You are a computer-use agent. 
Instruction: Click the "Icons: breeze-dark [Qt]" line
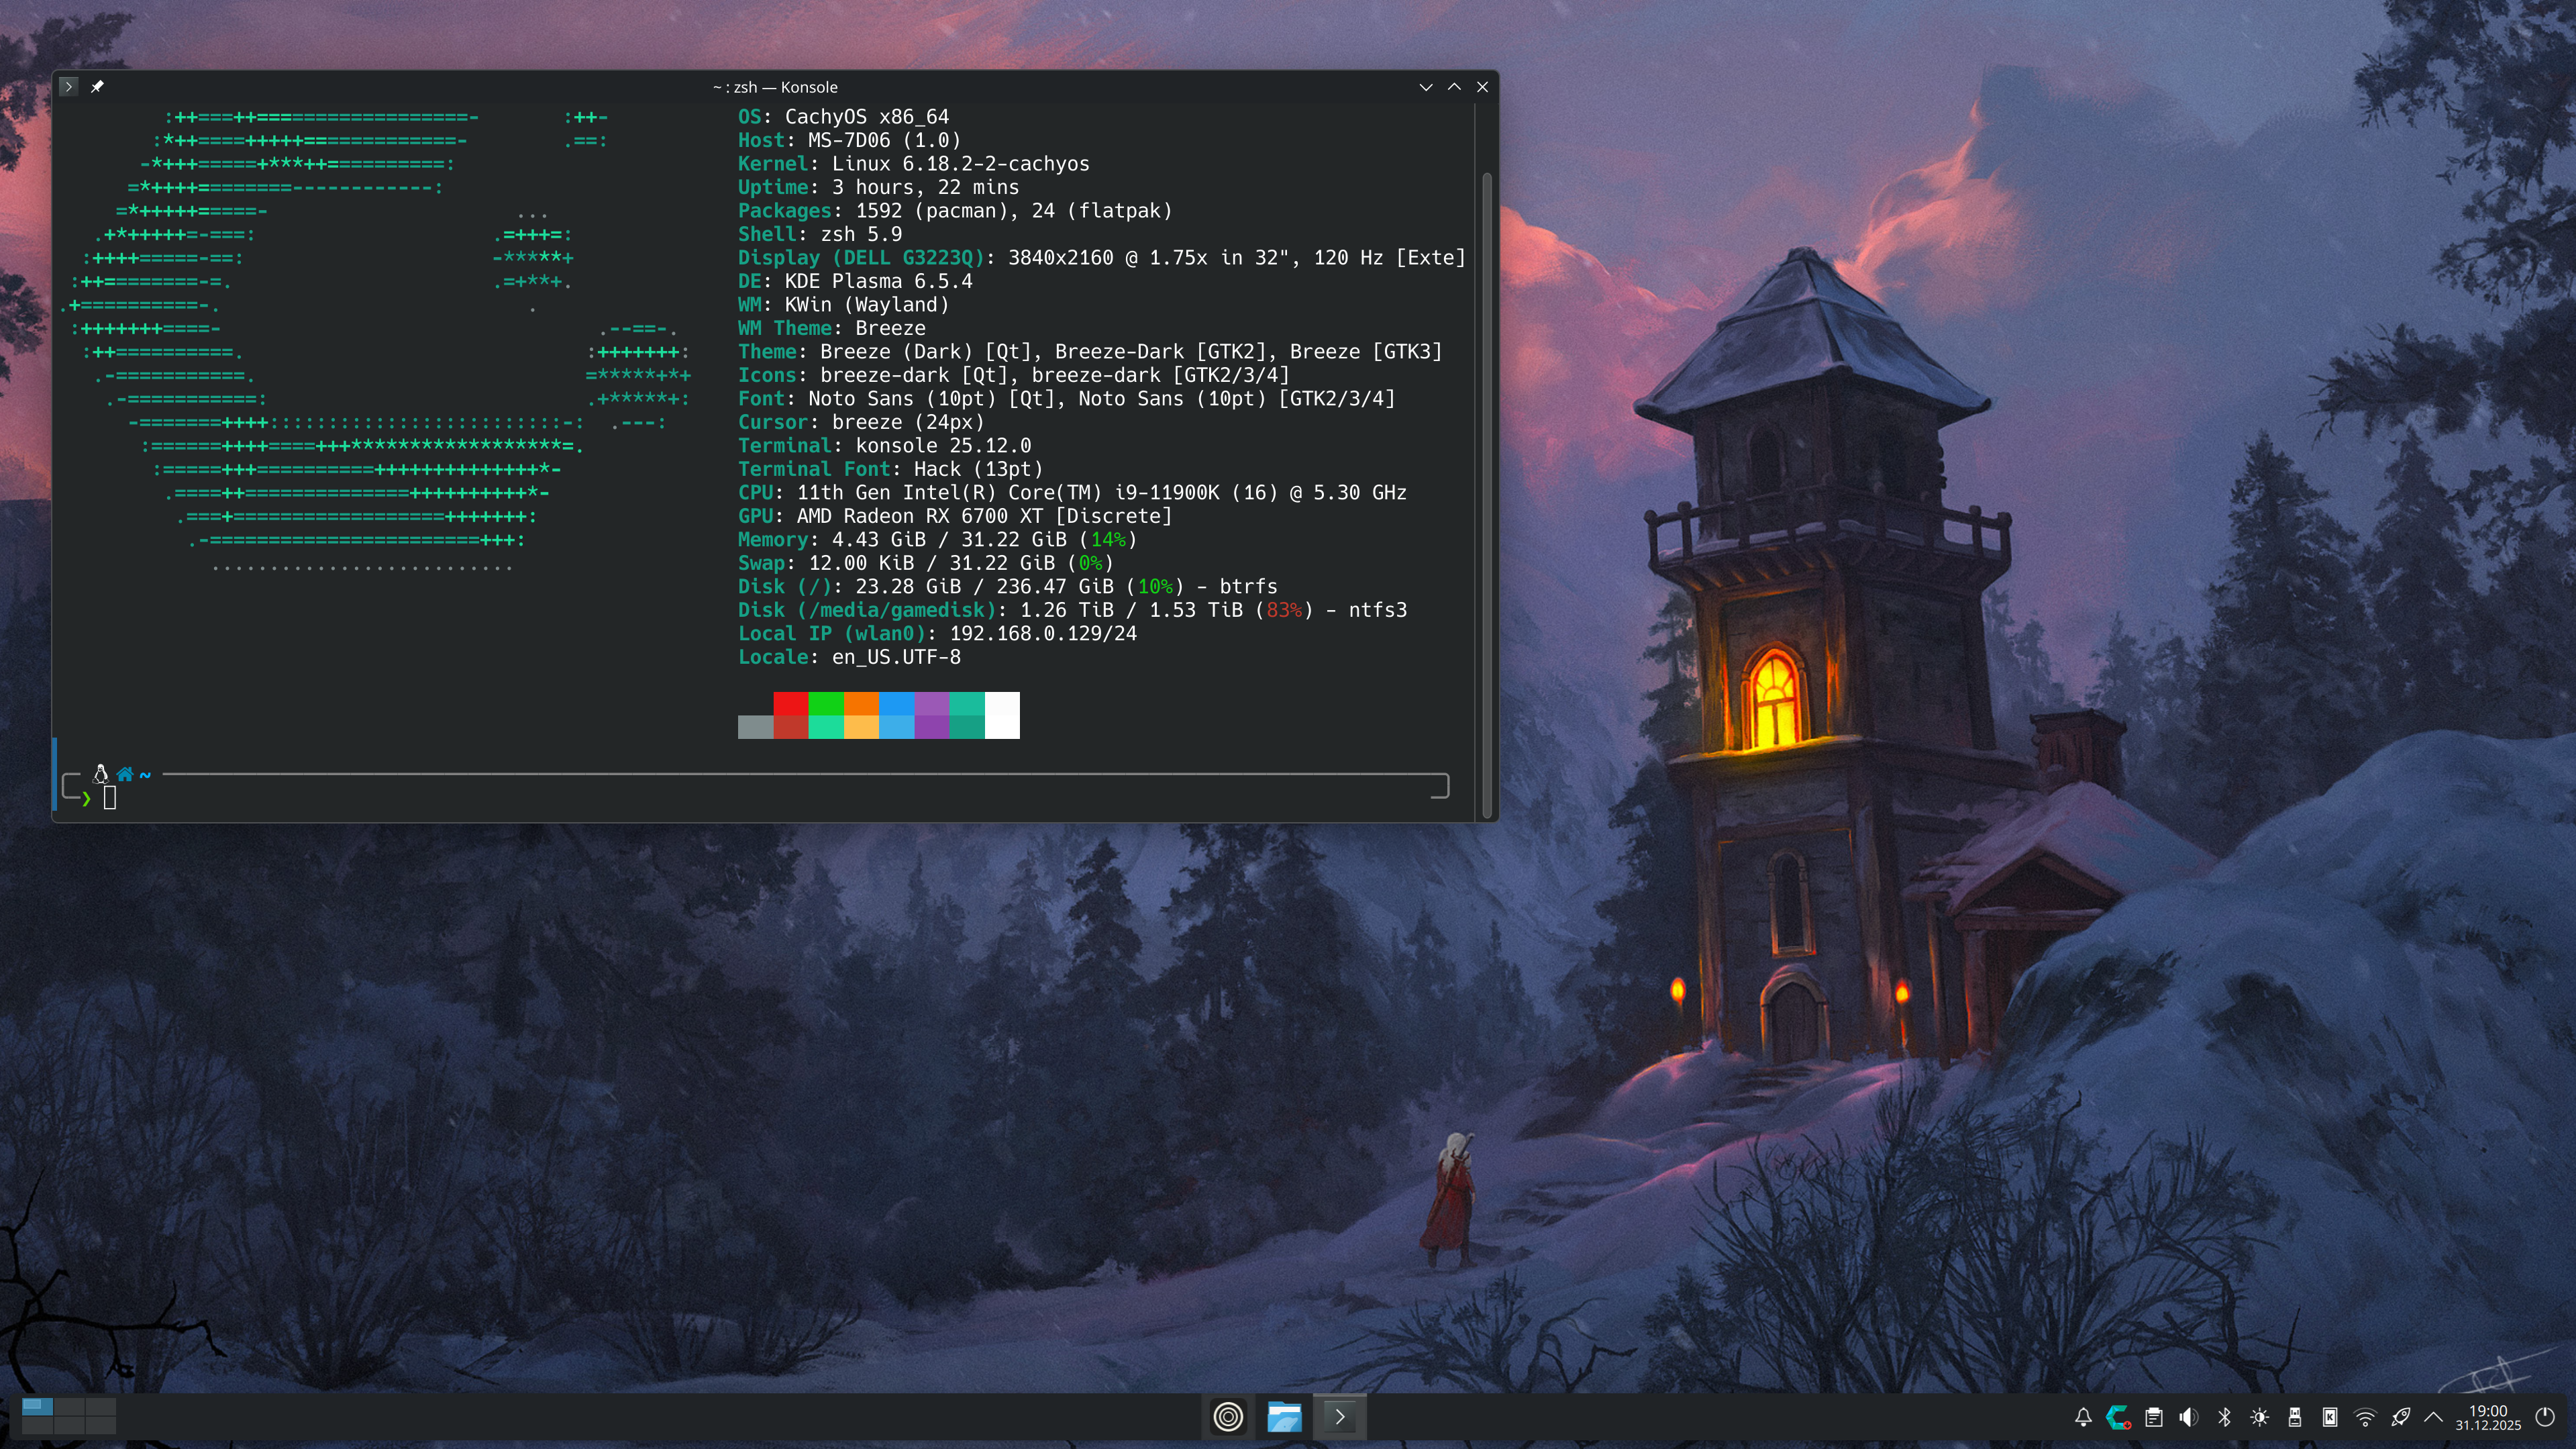[1014, 375]
